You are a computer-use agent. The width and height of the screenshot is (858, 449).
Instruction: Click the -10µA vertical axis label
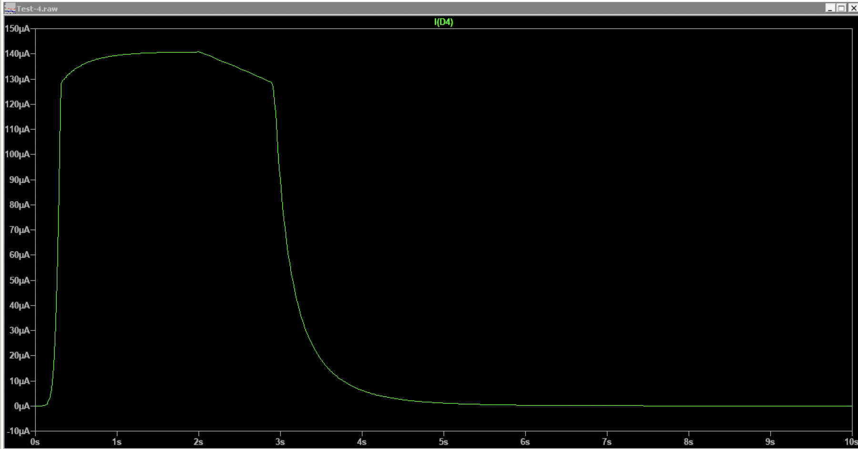point(18,431)
